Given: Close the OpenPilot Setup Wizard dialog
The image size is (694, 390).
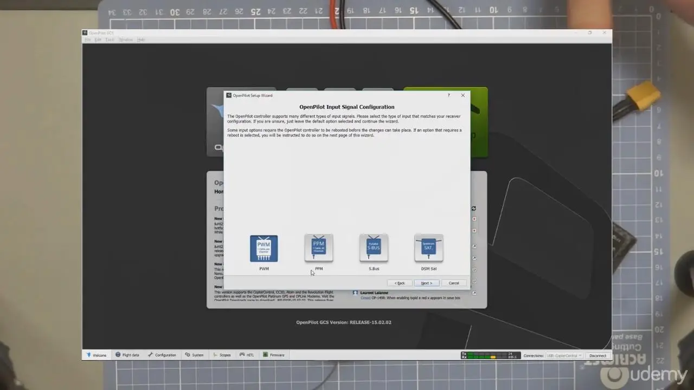Looking at the screenshot, I should coord(462,95).
